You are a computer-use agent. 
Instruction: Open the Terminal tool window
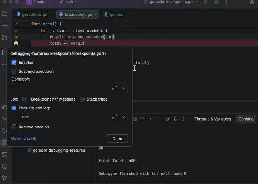tap(5, 154)
